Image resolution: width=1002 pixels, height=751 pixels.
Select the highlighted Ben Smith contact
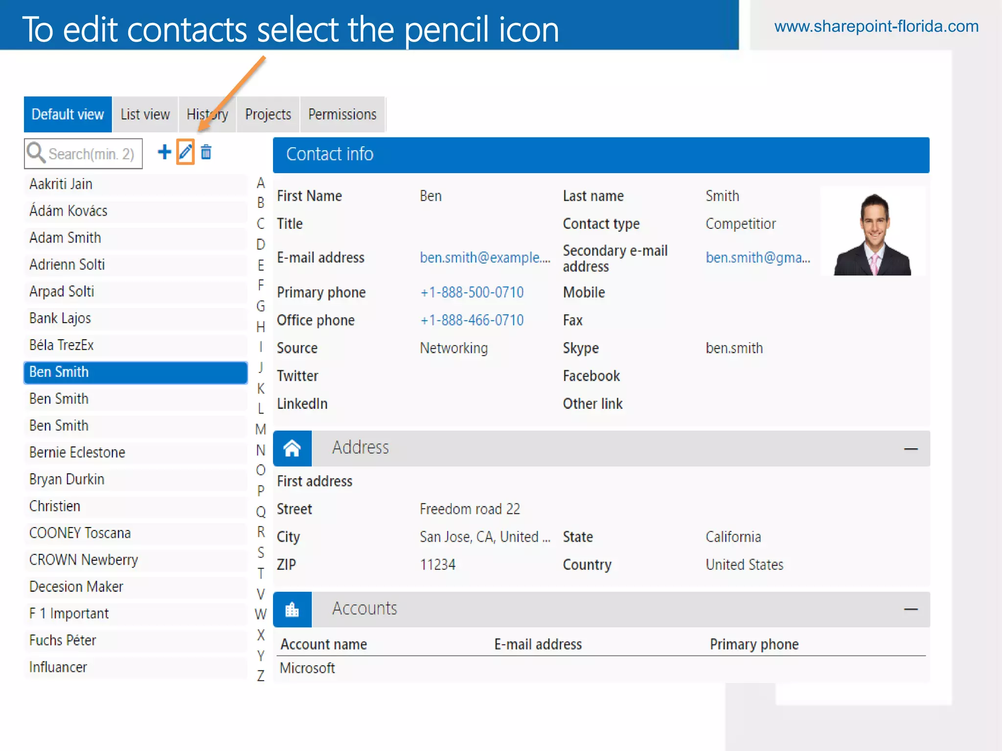[x=136, y=373]
